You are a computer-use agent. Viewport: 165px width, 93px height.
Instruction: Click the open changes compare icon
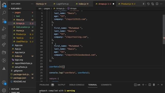coord(153,4)
